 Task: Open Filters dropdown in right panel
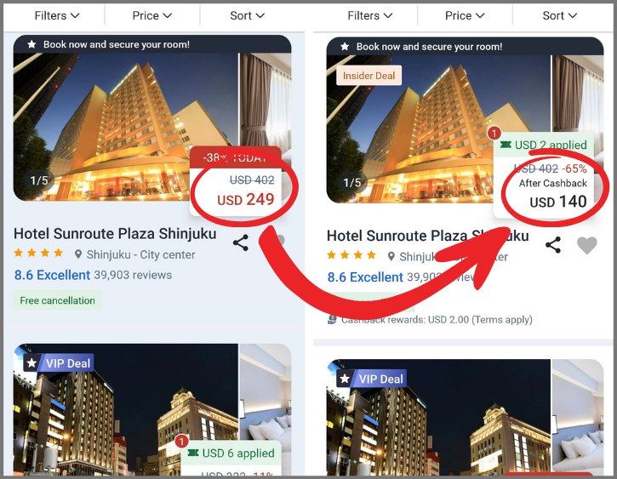point(370,15)
